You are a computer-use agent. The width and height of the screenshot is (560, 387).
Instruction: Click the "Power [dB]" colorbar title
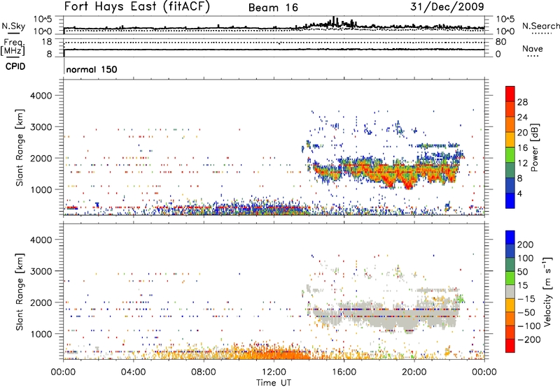point(534,147)
